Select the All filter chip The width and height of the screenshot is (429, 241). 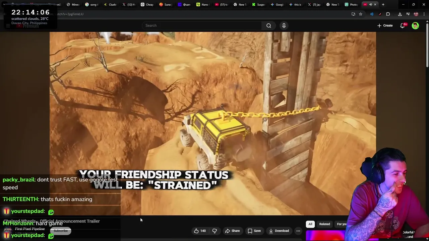click(x=310, y=224)
